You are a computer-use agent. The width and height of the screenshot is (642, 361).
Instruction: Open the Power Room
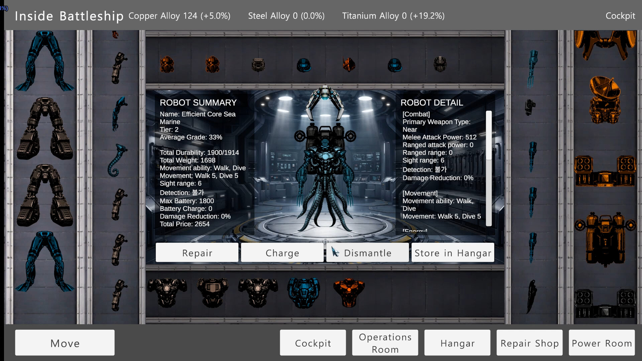602,343
